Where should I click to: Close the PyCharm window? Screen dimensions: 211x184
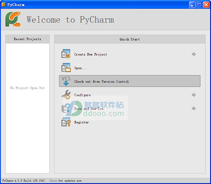pyautogui.click(x=206, y=5)
